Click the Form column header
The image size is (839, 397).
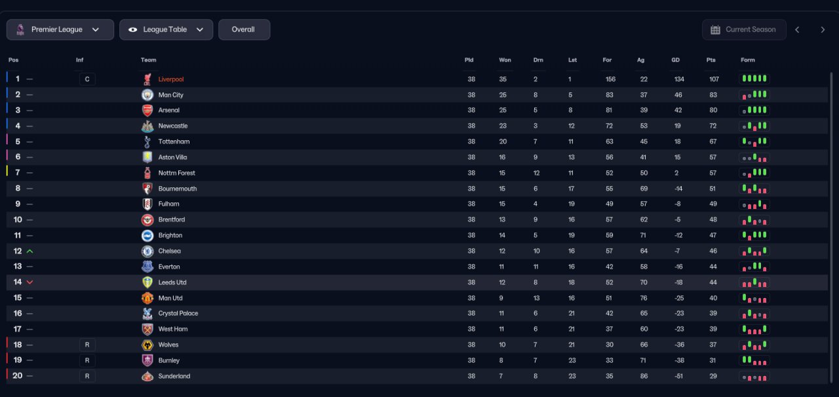click(x=748, y=60)
